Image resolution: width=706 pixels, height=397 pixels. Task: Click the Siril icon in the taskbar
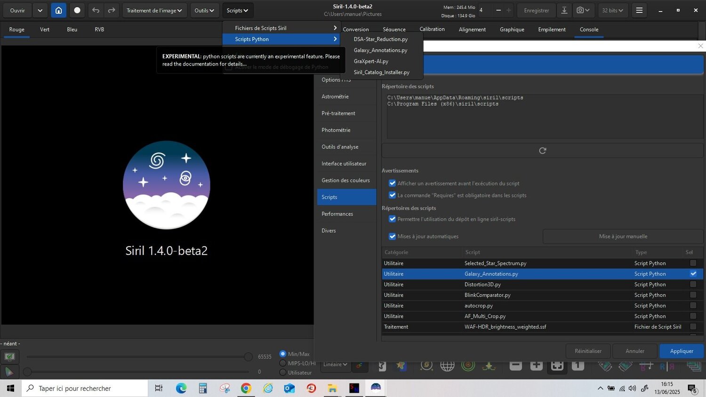click(x=376, y=388)
